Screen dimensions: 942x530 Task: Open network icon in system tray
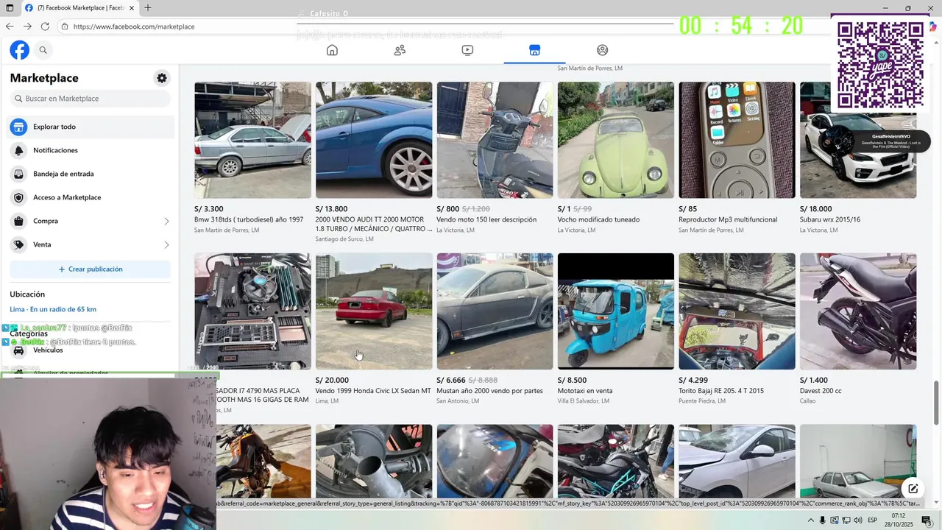pos(846,520)
